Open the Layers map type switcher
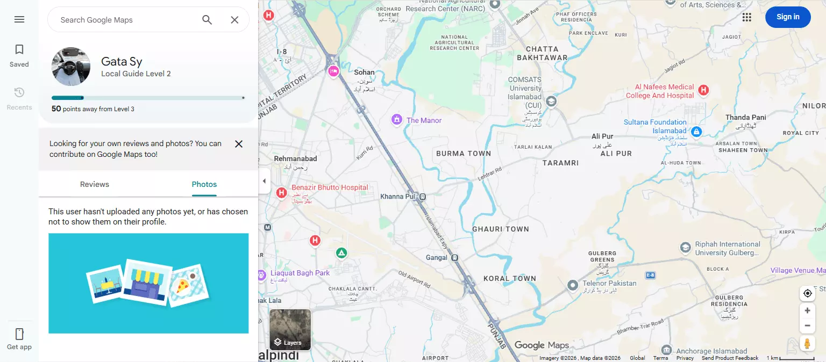The image size is (826, 362). click(x=290, y=330)
